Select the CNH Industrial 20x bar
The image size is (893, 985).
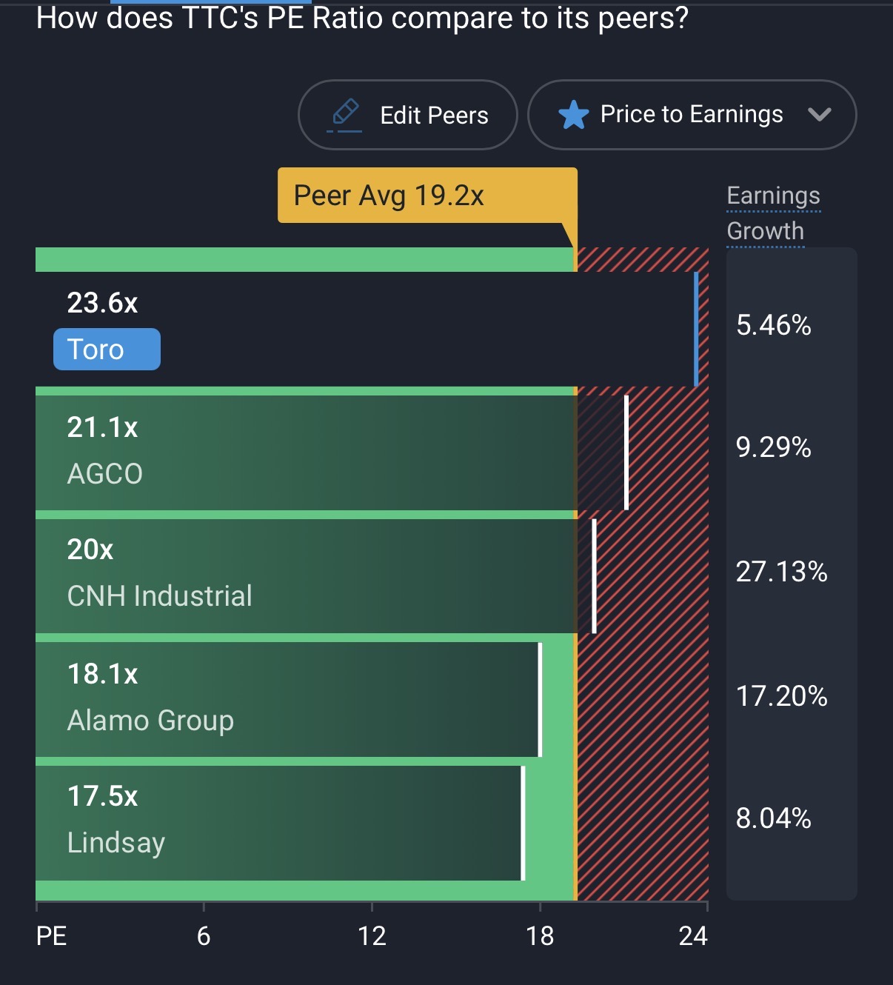[315, 576]
